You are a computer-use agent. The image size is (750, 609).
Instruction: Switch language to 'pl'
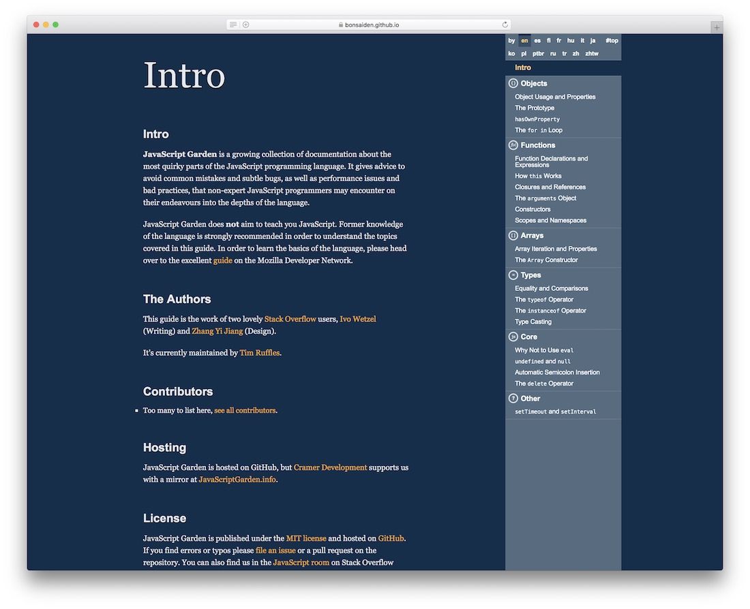[524, 54]
